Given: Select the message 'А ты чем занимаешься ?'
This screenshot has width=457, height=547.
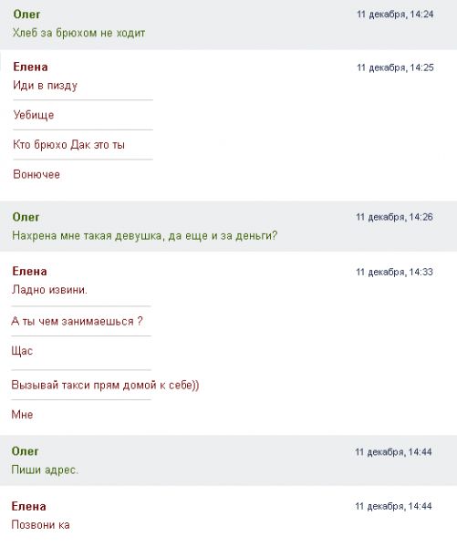Looking at the screenshot, I should [x=77, y=321].
